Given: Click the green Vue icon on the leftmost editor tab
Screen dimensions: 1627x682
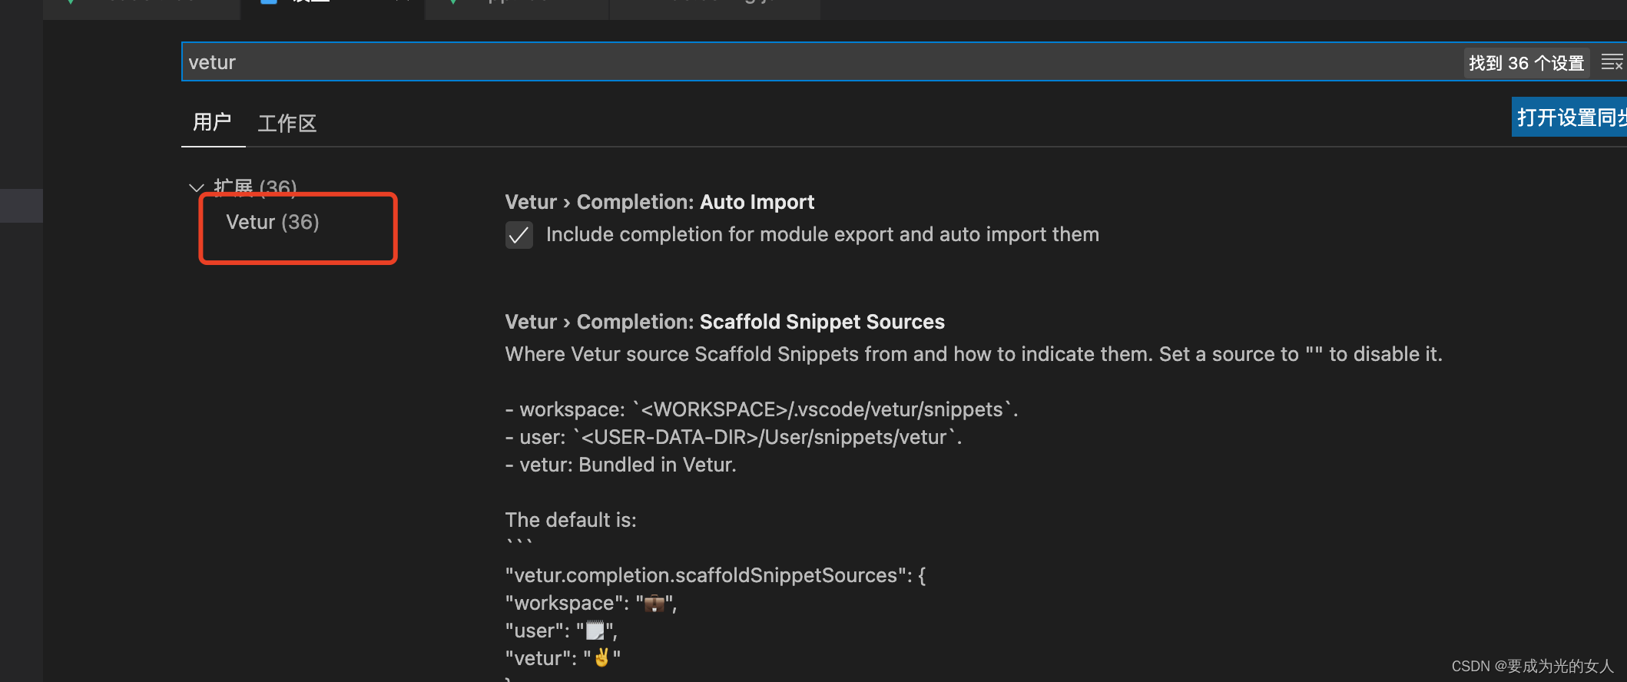Looking at the screenshot, I should 70,2.
